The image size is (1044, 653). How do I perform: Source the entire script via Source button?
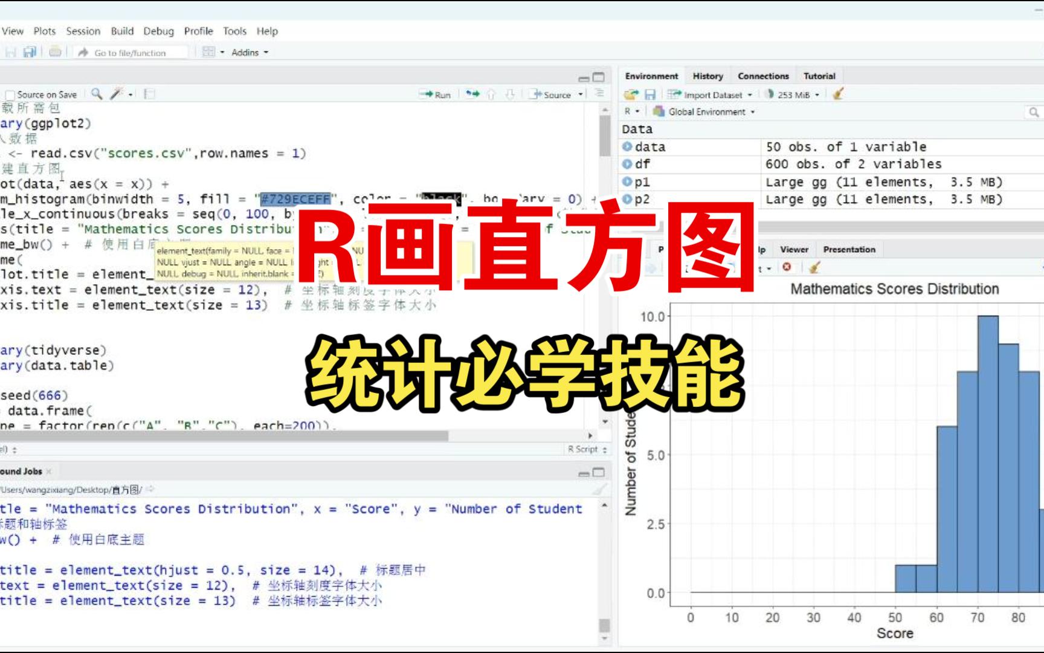point(556,94)
